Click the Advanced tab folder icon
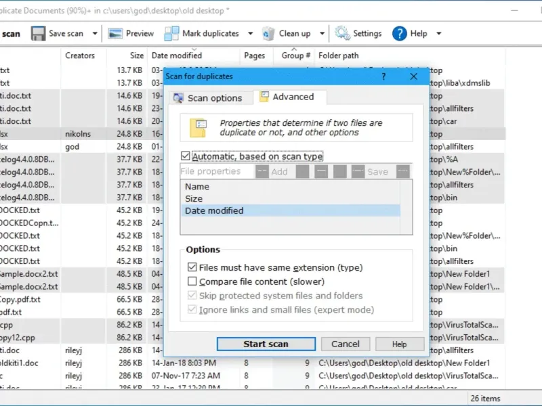Image resolution: width=542 pixels, height=406 pixels. click(264, 97)
